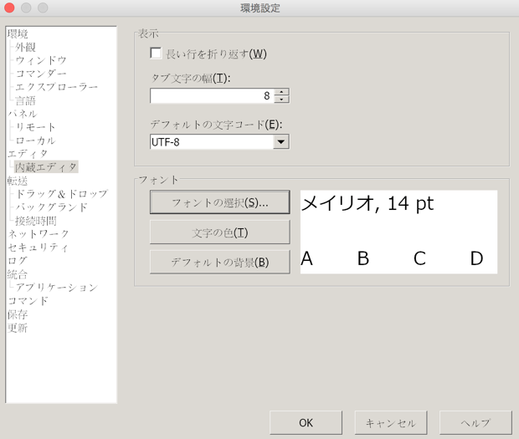Select リモート in the settings tree
519x439 pixels.
(x=35, y=127)
